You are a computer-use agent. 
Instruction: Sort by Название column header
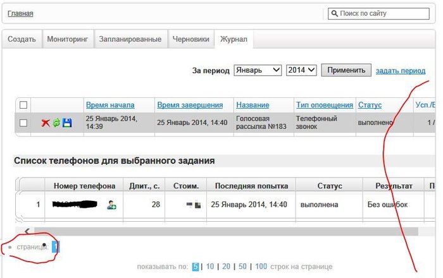[x=253, y=105]
